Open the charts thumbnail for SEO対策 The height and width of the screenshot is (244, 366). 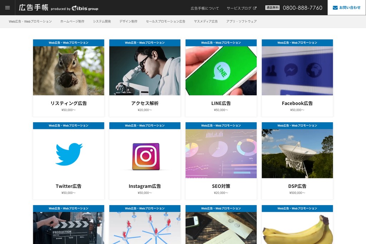[221, 154]
